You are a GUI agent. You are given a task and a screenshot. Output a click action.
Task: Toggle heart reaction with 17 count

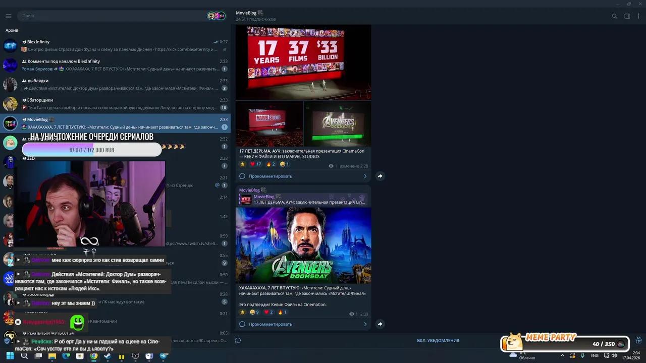256,164
